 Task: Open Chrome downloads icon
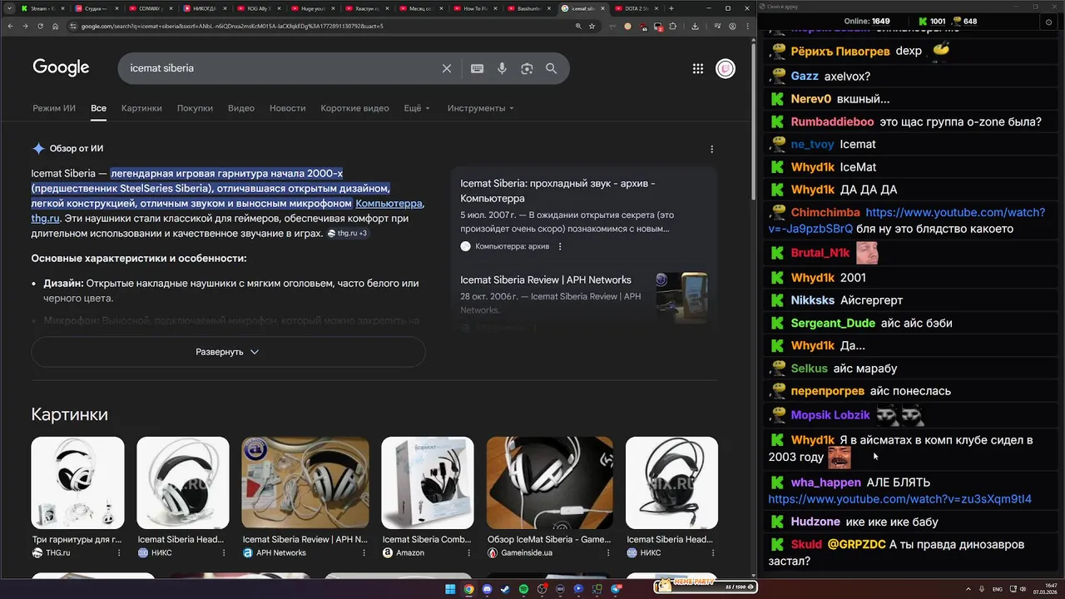pyautogui.click(x=695, y=26)
